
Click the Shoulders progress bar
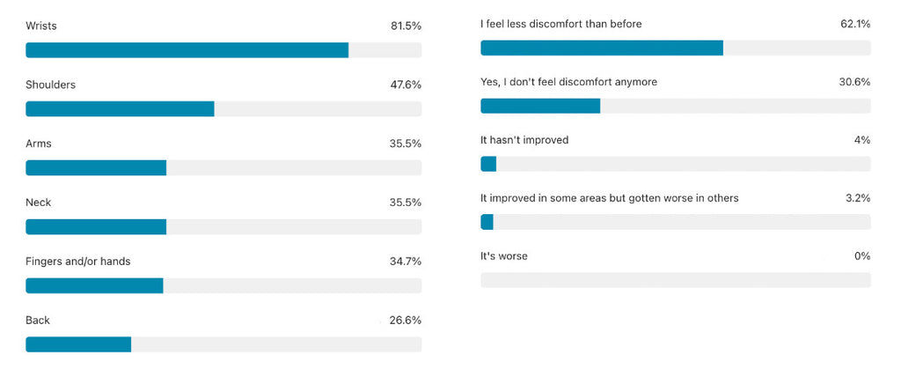(223, 109)
